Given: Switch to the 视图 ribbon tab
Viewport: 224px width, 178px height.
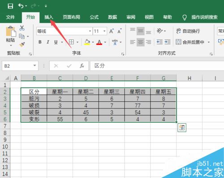Looking at the screenshot, I should pyautogui.click(x=149, y=17).
